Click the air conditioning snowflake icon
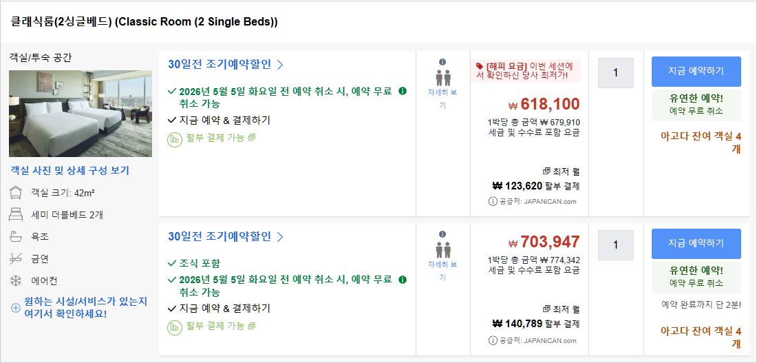The height and width of the screenshot is (363, 757). click(17, 281)
